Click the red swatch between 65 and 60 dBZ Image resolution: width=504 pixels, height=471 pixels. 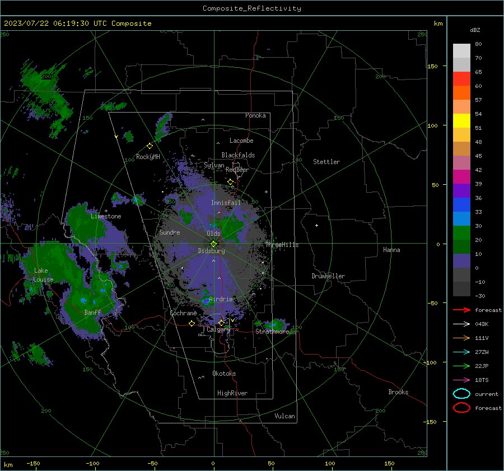click(461, 79)
